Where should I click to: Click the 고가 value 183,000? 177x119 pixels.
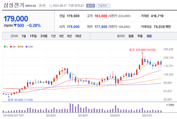(101, 16)
